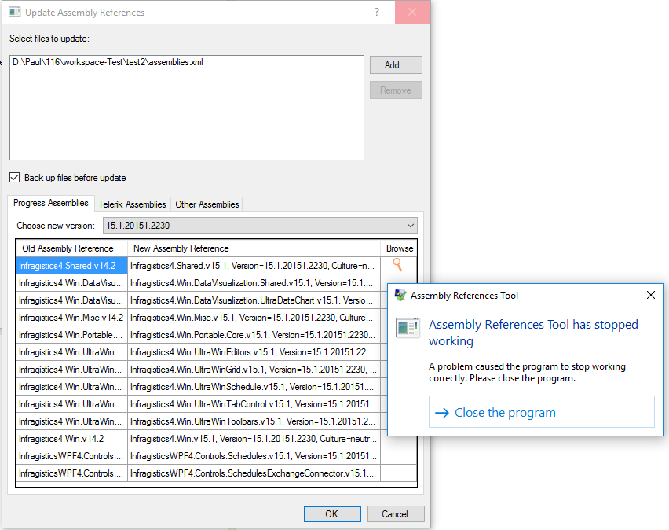669x530 pixels.
Task: Click new reference Infragistics4.Win.v15.1 cell
Action: click(x=254, y=439)
